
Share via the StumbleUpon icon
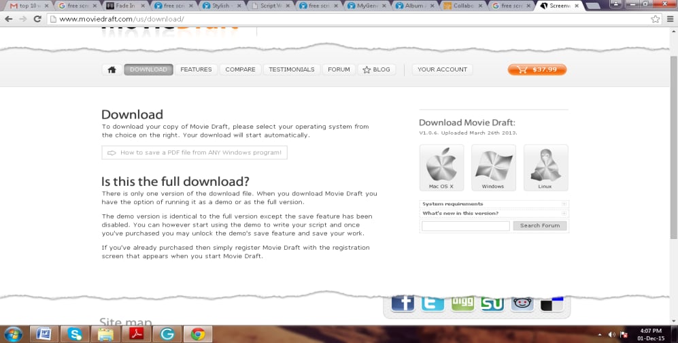492,304
